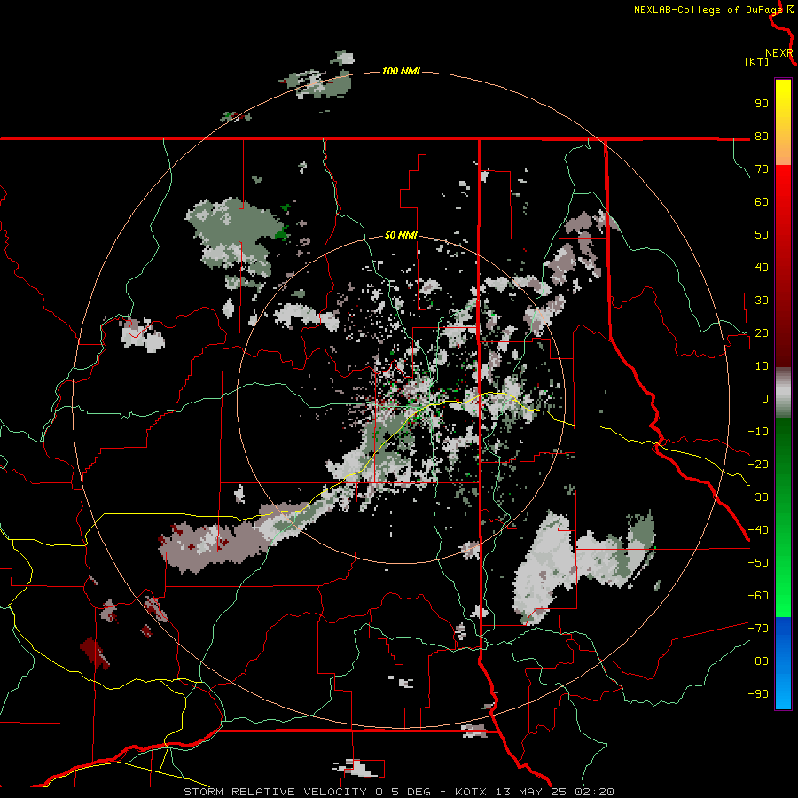798x798 pixels.
Task: Click the 20 value on the velocity scale
Action: [762, 333]
